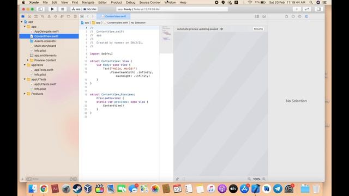349x196 pixels.
Task: Show the Debug navigator
Action: [x=62, y=16]
